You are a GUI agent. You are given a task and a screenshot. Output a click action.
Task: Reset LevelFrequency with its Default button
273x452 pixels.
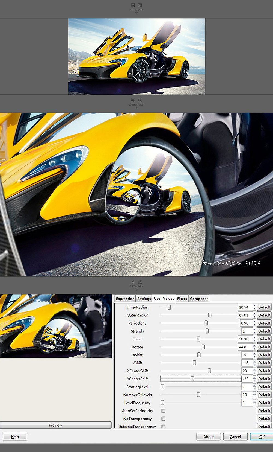point(264,403)
